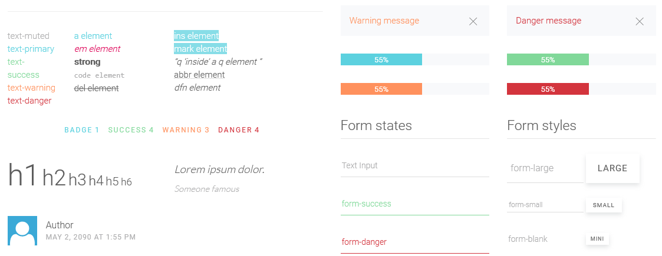Close the Danger message alert
This screenshot has height=256, width=662.
click(640, 22)
